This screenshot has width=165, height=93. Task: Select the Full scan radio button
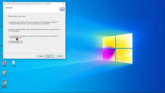9,30
